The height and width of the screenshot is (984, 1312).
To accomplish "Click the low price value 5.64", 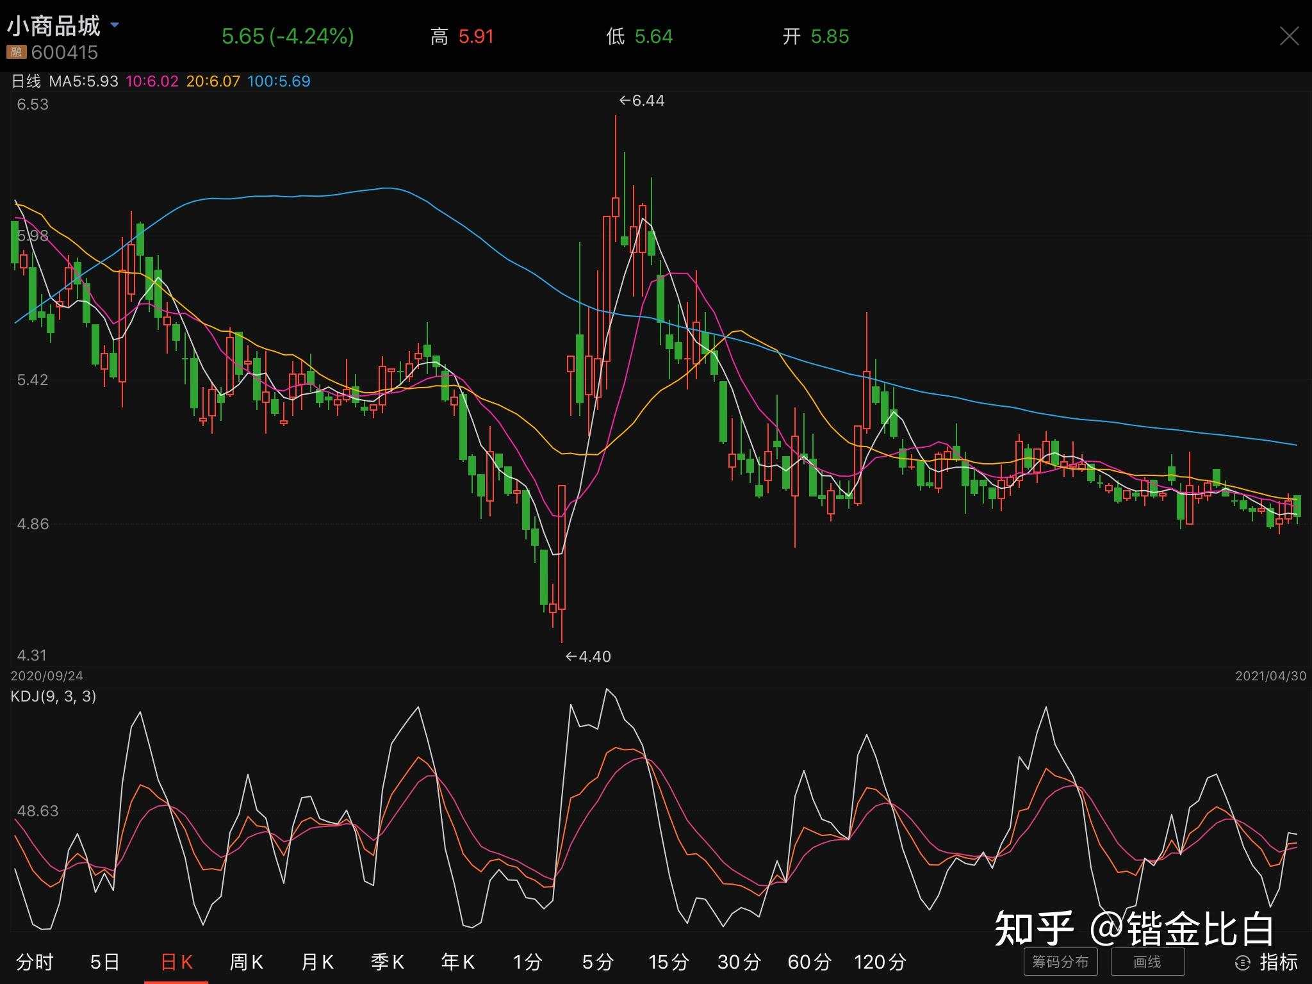I will tap(653, 37).
